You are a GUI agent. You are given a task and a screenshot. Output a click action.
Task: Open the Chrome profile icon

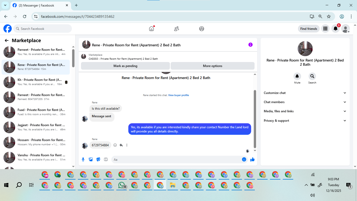[342, 16]
